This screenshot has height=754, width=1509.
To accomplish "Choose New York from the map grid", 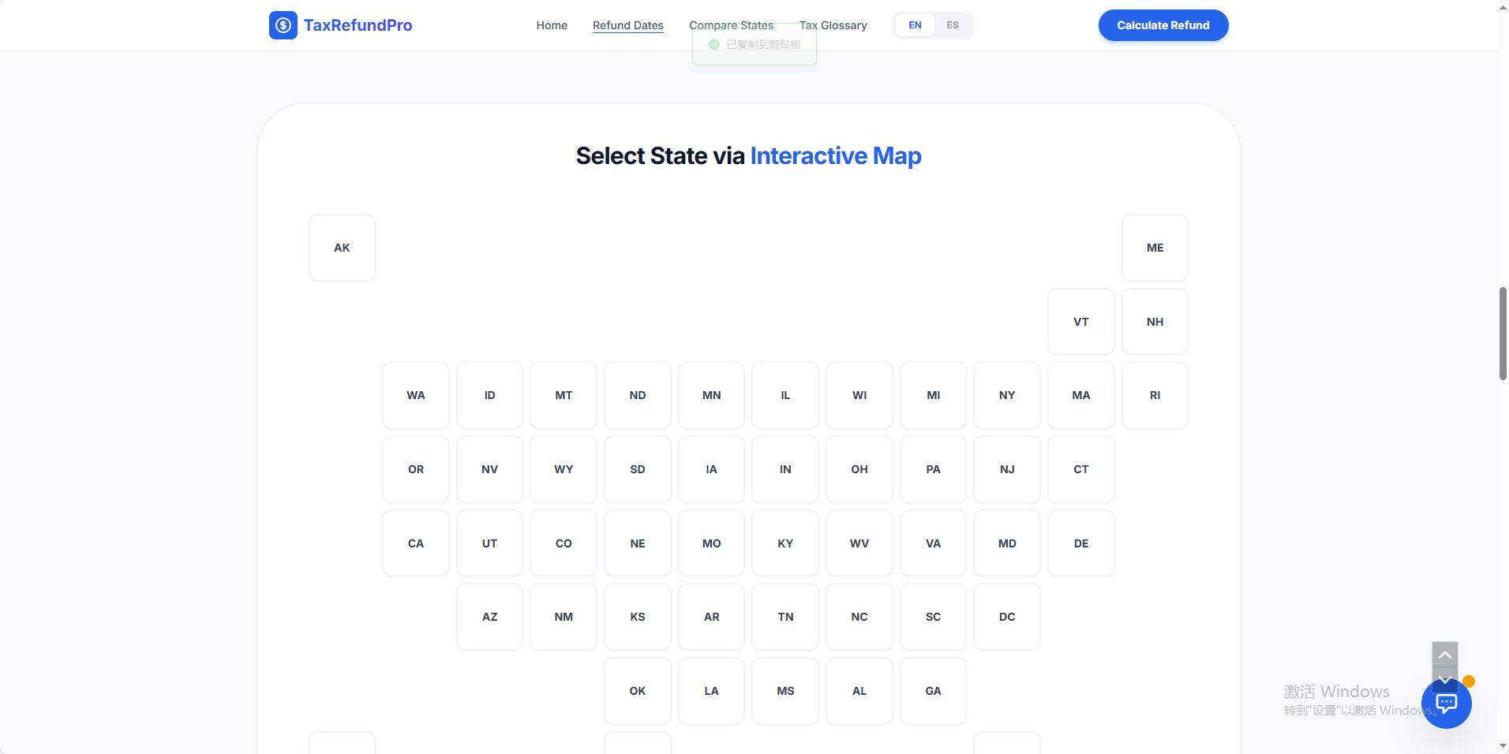I will 1007,394.
